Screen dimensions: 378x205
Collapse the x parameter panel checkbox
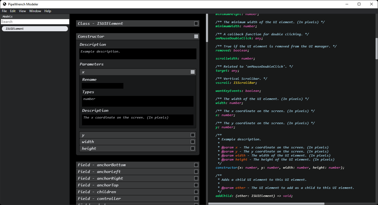click(193, 72)
